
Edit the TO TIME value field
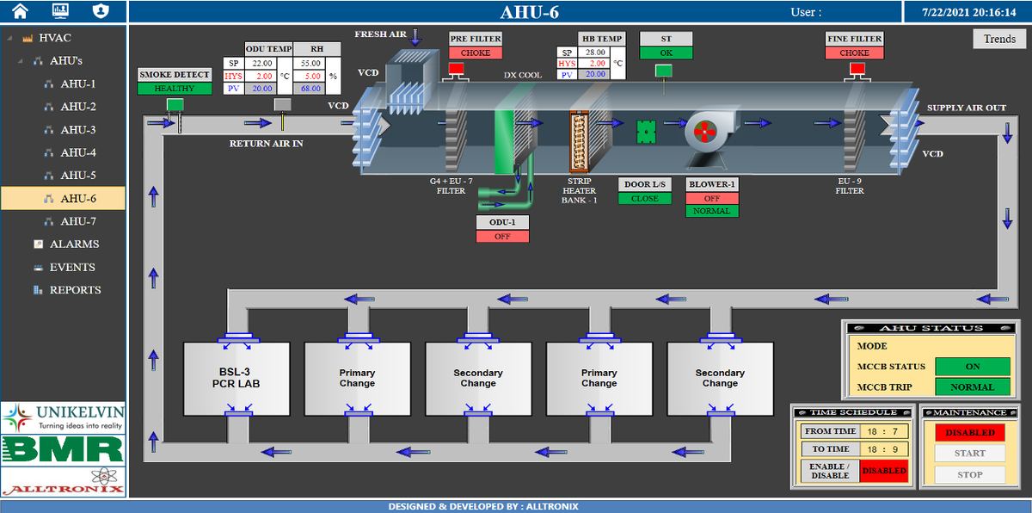(884, 449)
